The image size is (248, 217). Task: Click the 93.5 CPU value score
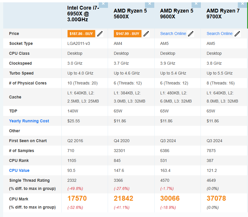click(x=71, y=170)
